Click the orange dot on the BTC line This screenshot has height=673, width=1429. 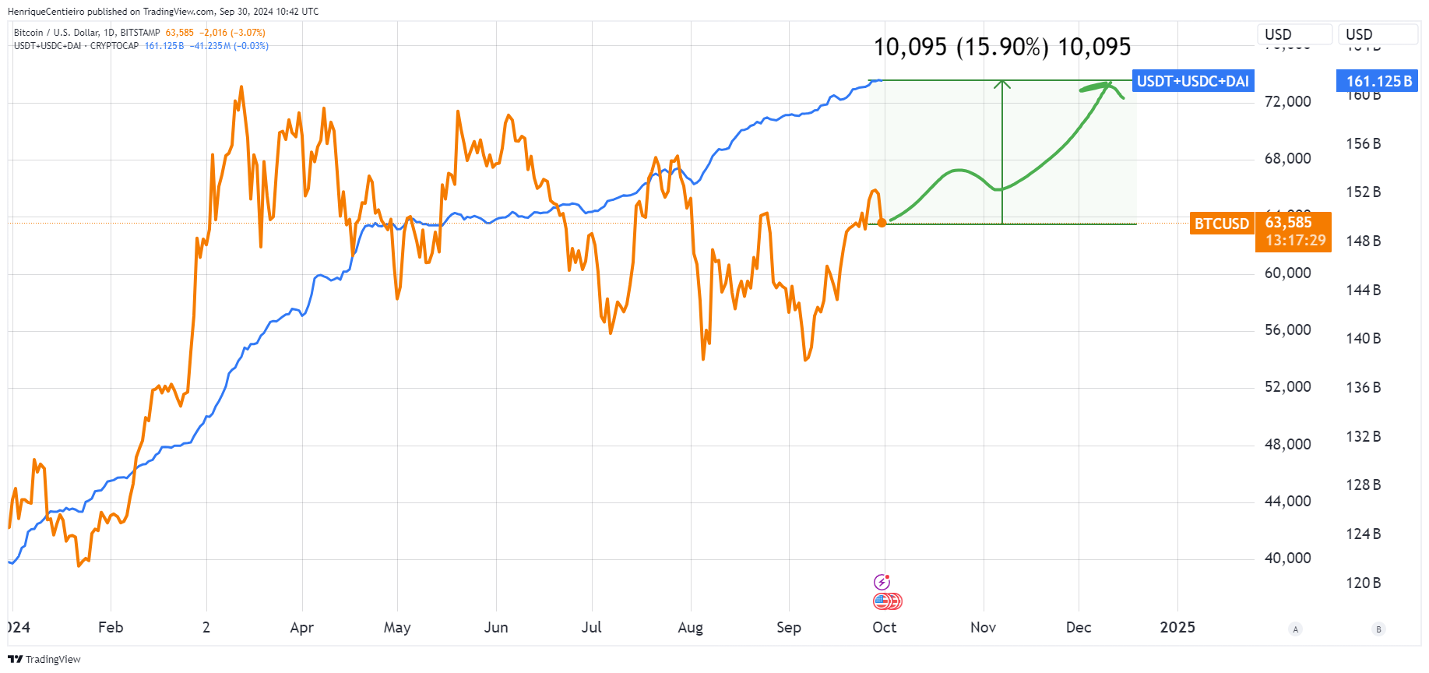[882, 223]
